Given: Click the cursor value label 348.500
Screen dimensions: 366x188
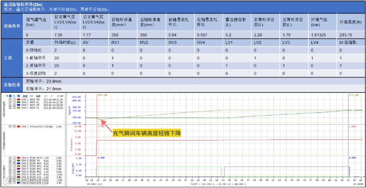Looking at the screenshot, I should [102, 95].
